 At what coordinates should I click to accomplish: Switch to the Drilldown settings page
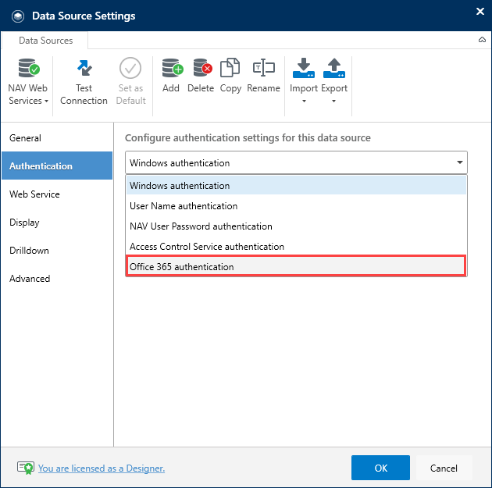pos(57,251)
